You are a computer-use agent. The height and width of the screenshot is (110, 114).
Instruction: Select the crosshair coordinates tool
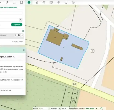pyautogui.click(x=59, y=2)
